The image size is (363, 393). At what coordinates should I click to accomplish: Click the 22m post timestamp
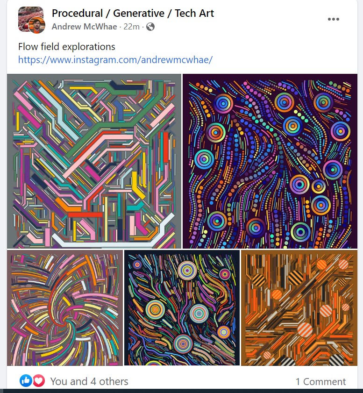pos(132,27)
